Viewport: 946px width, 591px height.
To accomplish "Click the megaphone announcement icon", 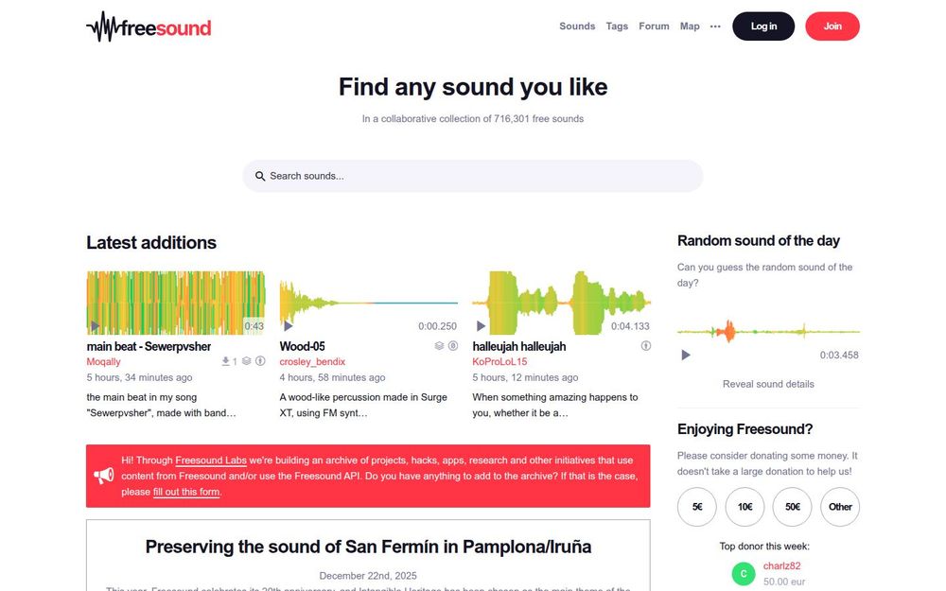I will [104, 476].
